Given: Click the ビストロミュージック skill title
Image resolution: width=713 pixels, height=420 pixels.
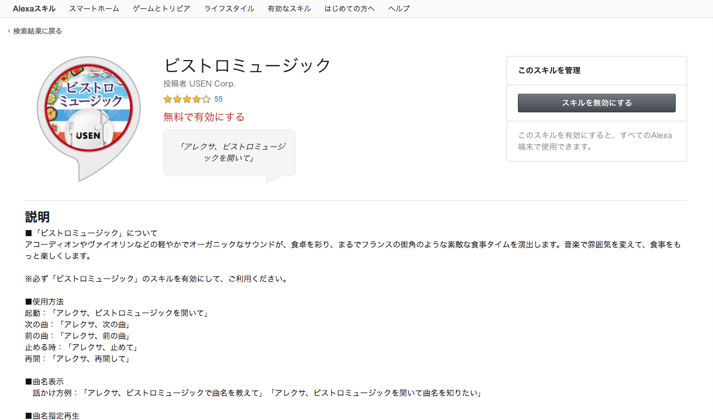Looking at the screenshot, I should tap(247, 65).
